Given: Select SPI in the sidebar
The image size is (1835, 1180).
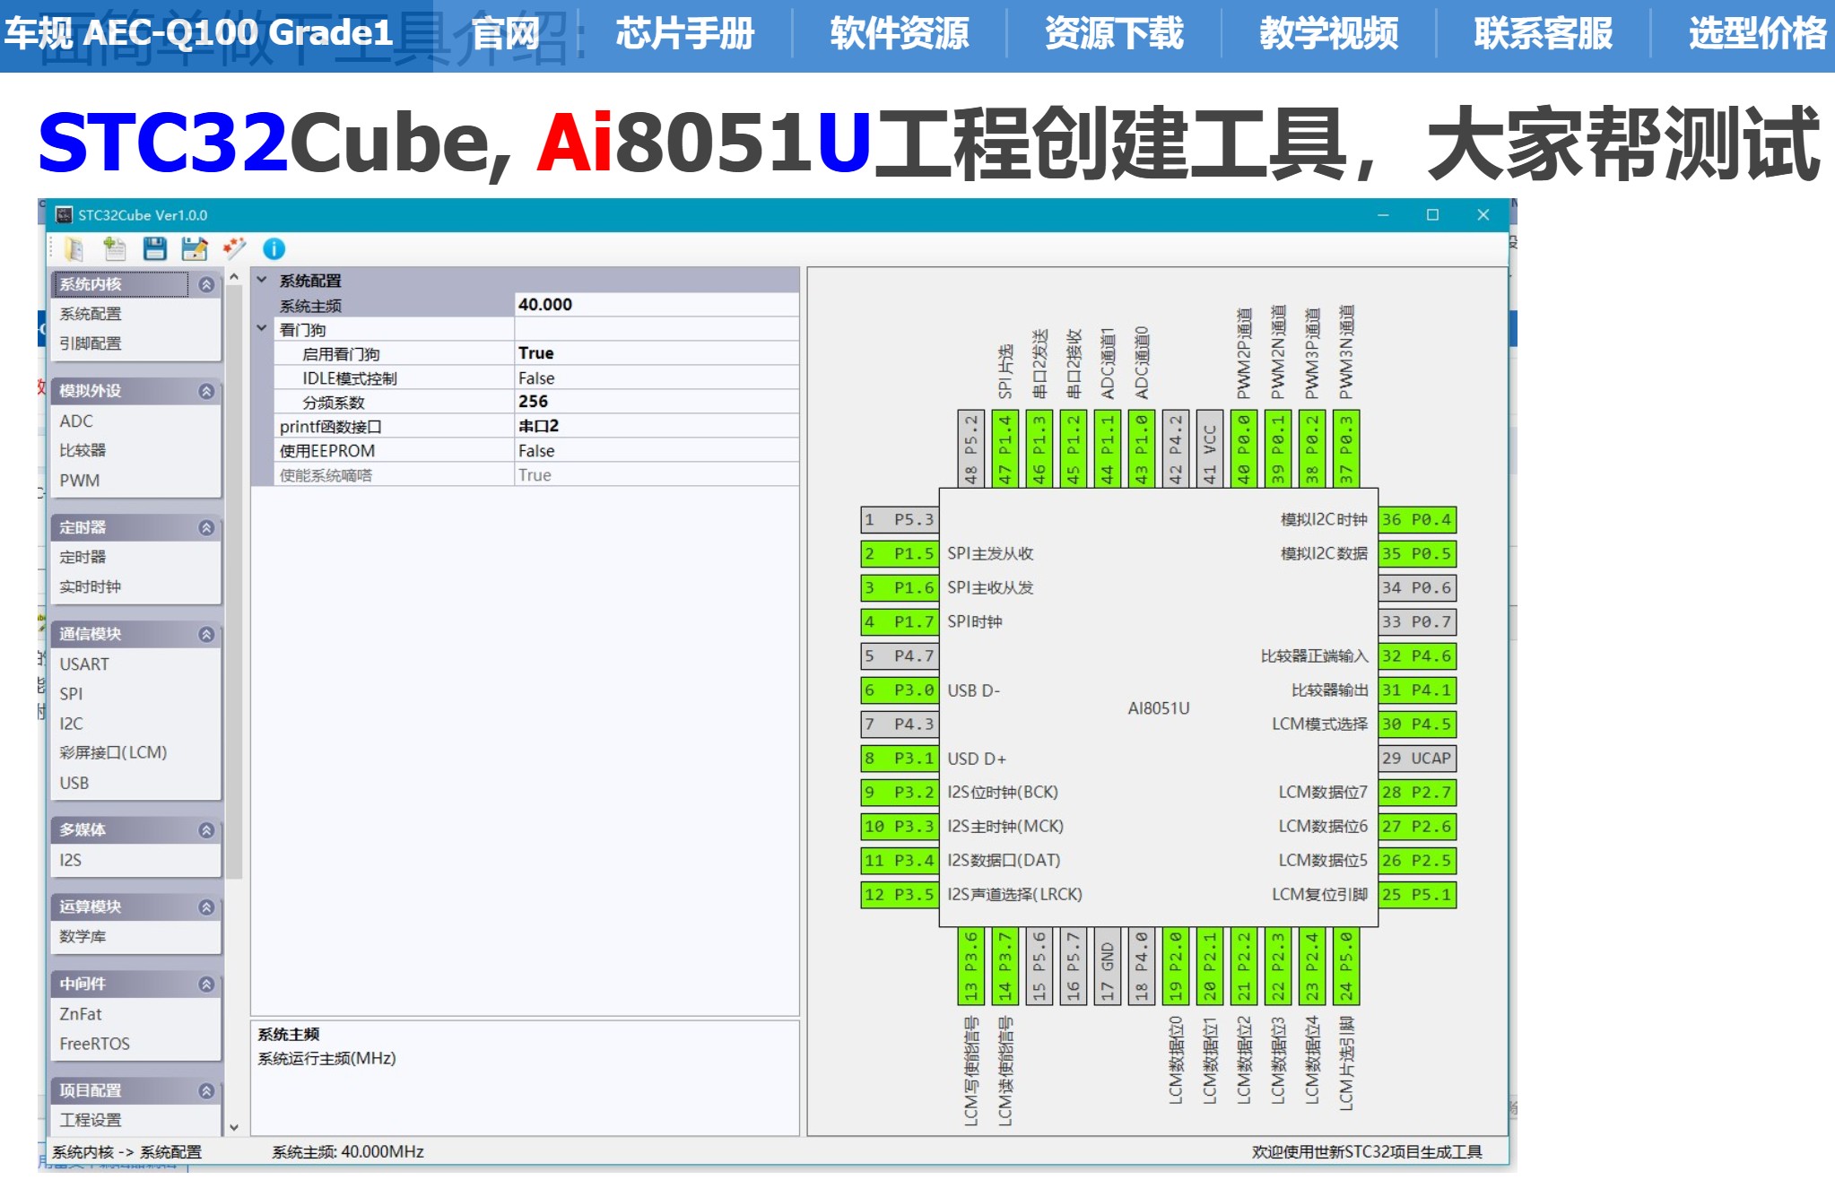Looking at the screenshot, I should [71, 693].
